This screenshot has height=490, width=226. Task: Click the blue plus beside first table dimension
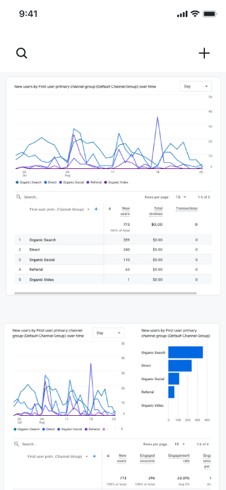tap(96, 209)
